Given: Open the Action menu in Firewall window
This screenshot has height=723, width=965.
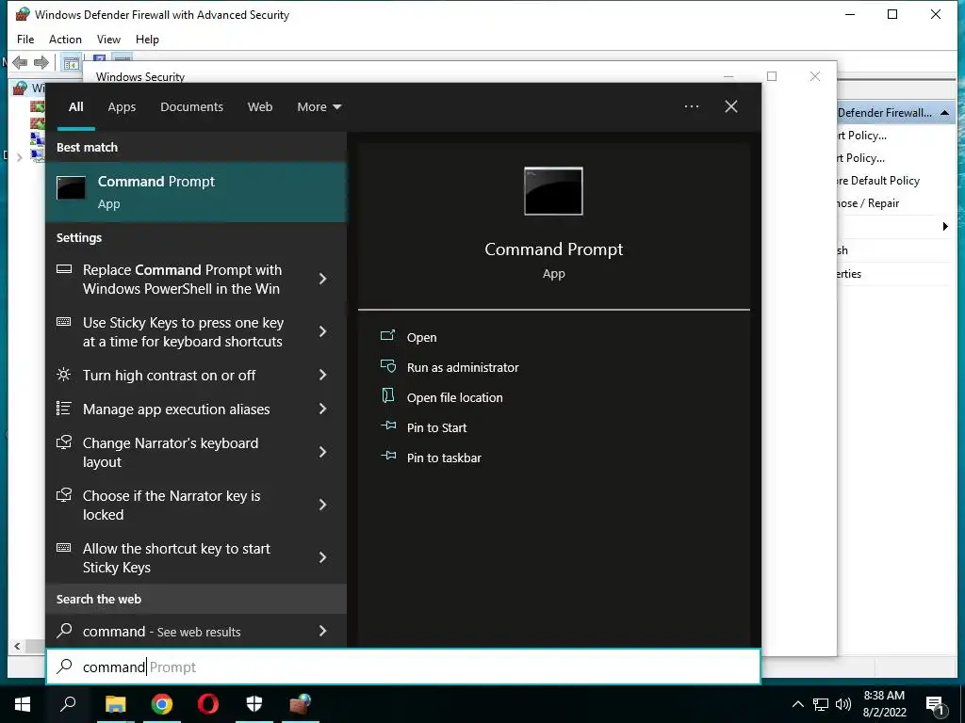Looking at the screenshot, I should click(x=65, y=40).
